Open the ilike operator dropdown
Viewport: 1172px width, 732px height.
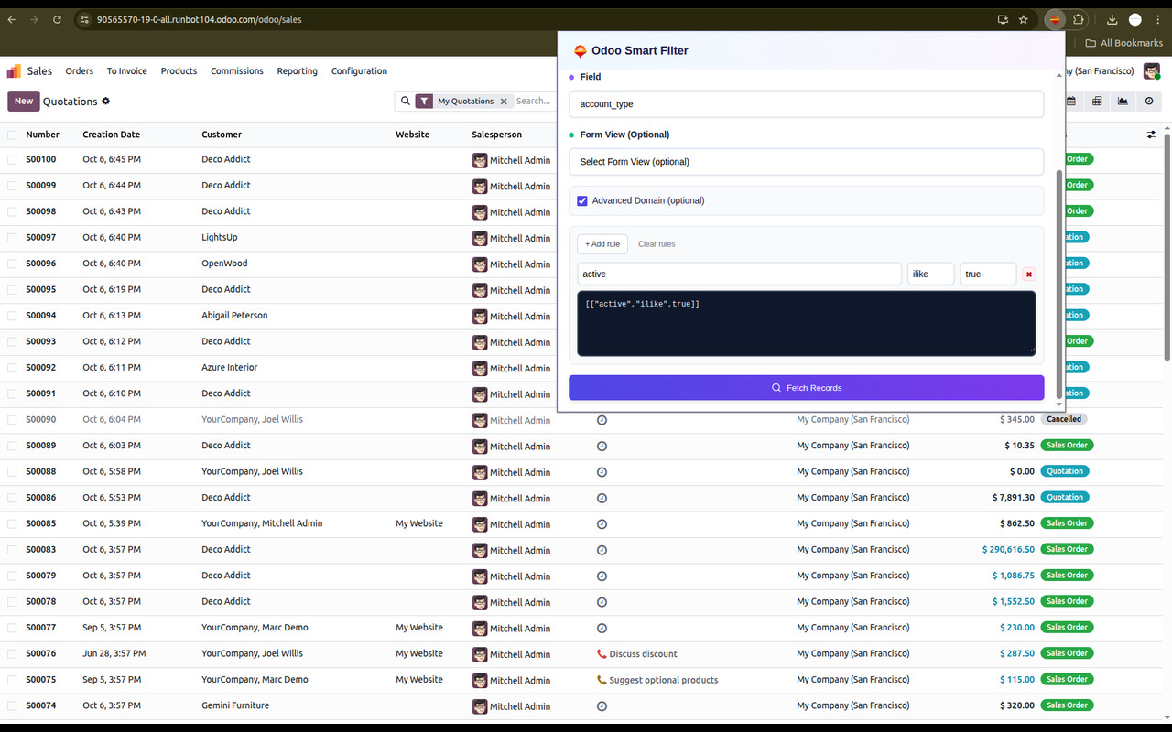point(930,274)
